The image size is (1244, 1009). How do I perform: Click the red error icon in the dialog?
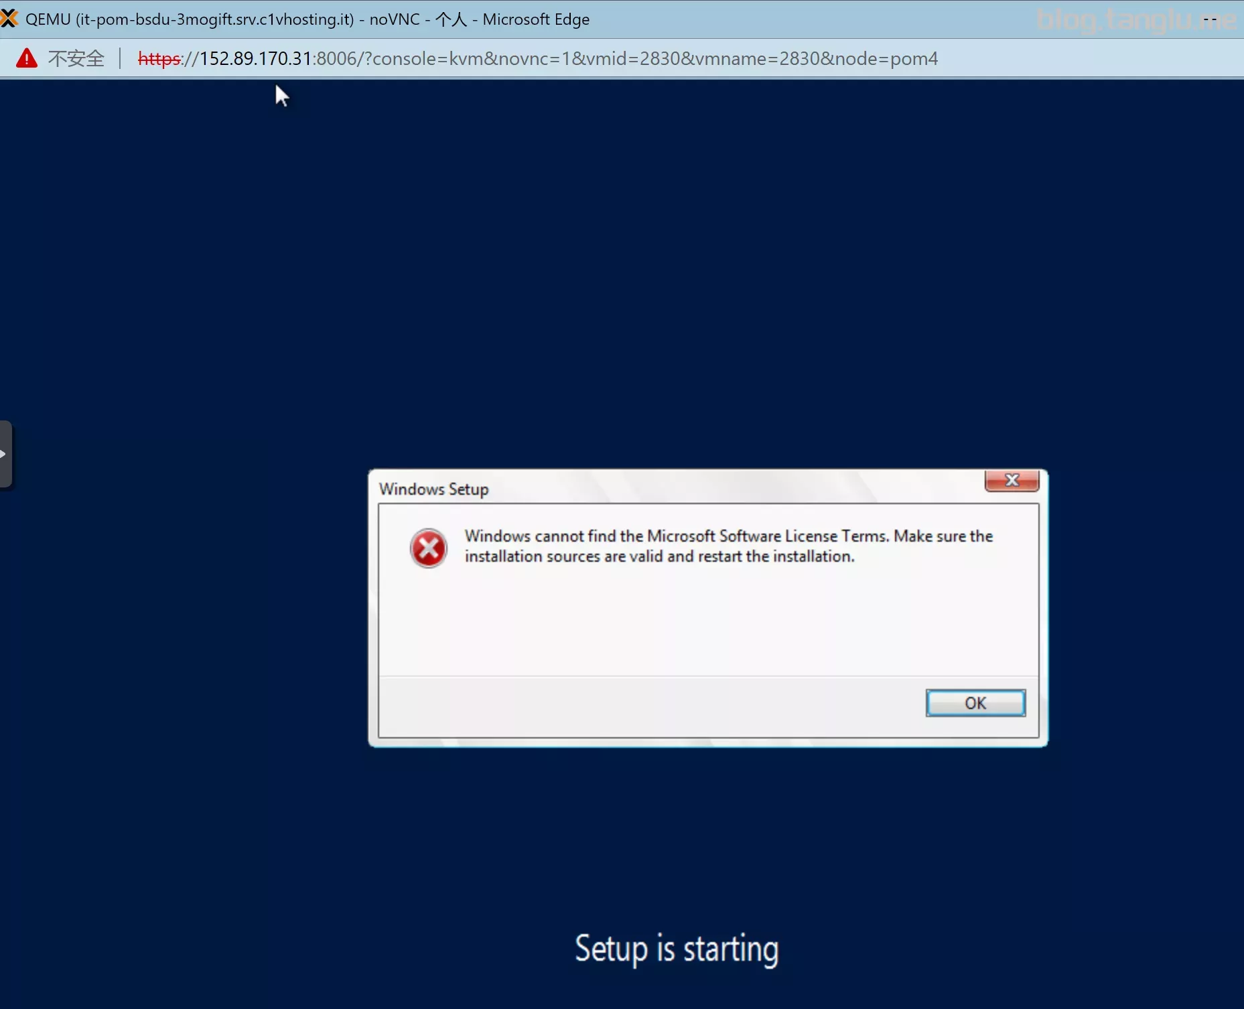429,548
